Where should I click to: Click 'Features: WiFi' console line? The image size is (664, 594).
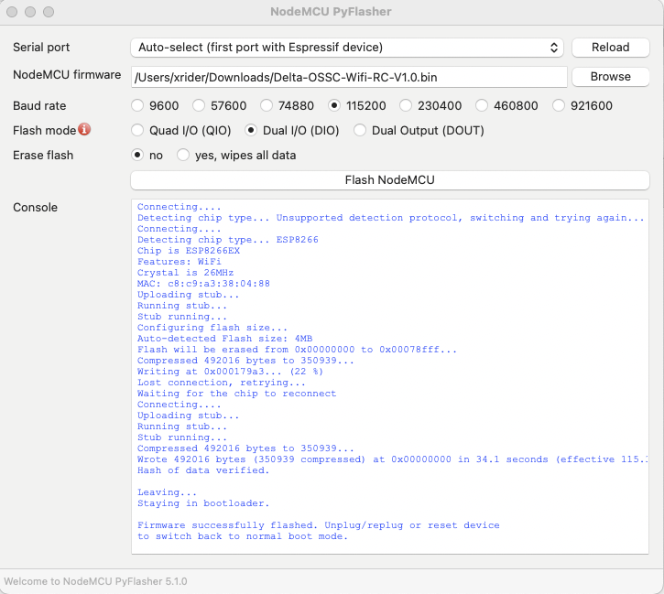180,262
